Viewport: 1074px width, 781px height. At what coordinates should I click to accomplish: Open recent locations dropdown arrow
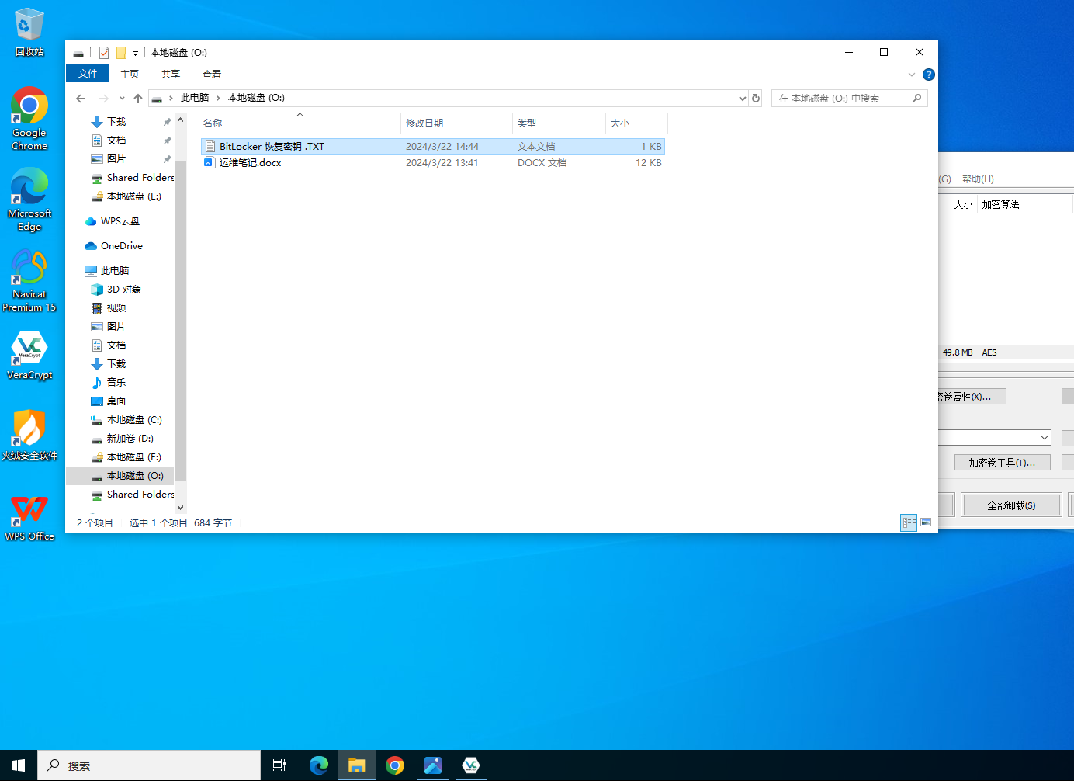(122, 98)
